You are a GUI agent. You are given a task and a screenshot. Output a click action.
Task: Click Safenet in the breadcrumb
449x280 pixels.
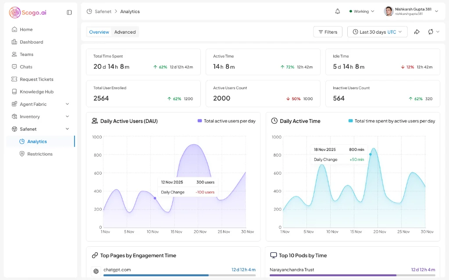[103, 11]
